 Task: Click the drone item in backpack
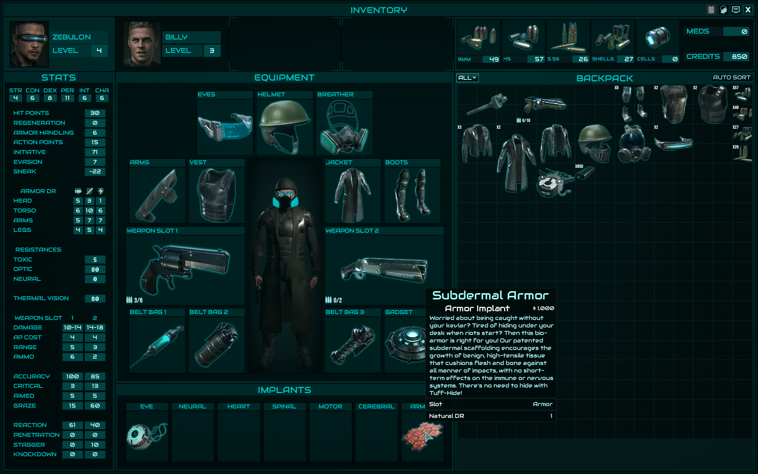pos(553,182)
